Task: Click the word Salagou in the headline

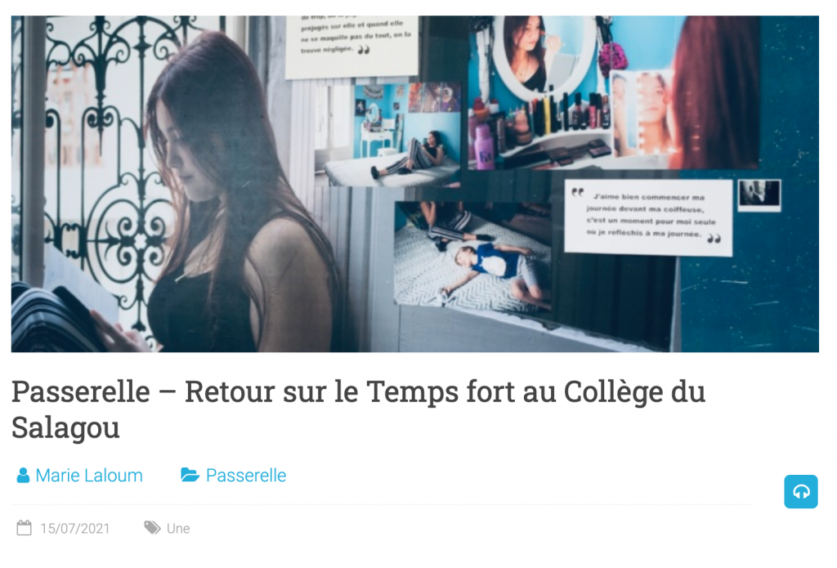Action: pos(65,427)
